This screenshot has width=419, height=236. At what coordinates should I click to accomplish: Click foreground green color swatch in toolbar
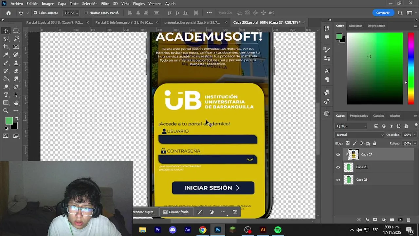click(9, 121)
